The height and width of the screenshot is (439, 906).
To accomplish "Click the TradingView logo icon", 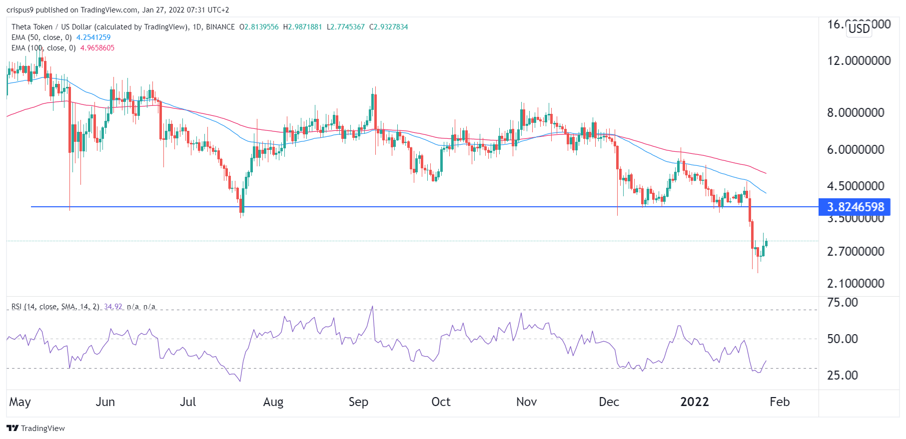I will (x=12, y=428).
